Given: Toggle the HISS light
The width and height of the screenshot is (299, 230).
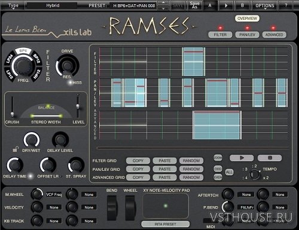Looking at the screenshot, I should pos(70,82).
